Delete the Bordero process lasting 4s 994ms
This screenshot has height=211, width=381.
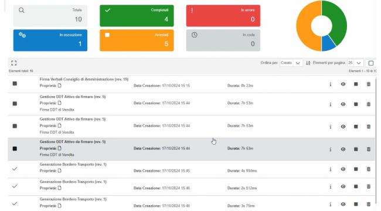click(369, 169)
